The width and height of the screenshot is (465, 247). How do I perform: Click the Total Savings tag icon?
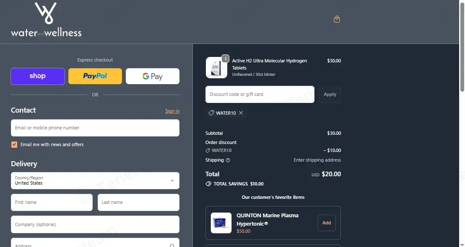[x=208, y=184]
